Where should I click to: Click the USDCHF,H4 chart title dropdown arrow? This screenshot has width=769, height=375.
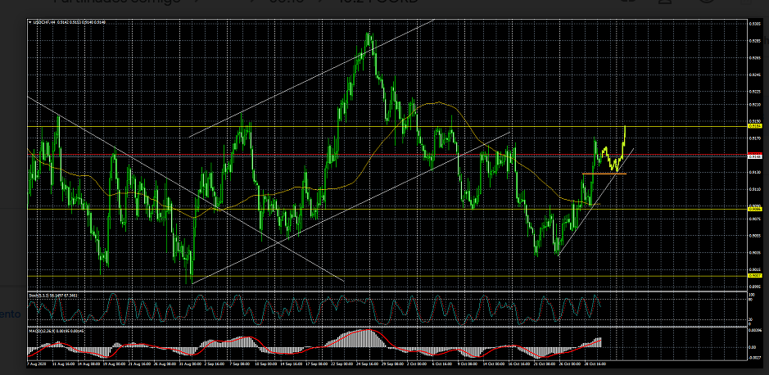30,21
